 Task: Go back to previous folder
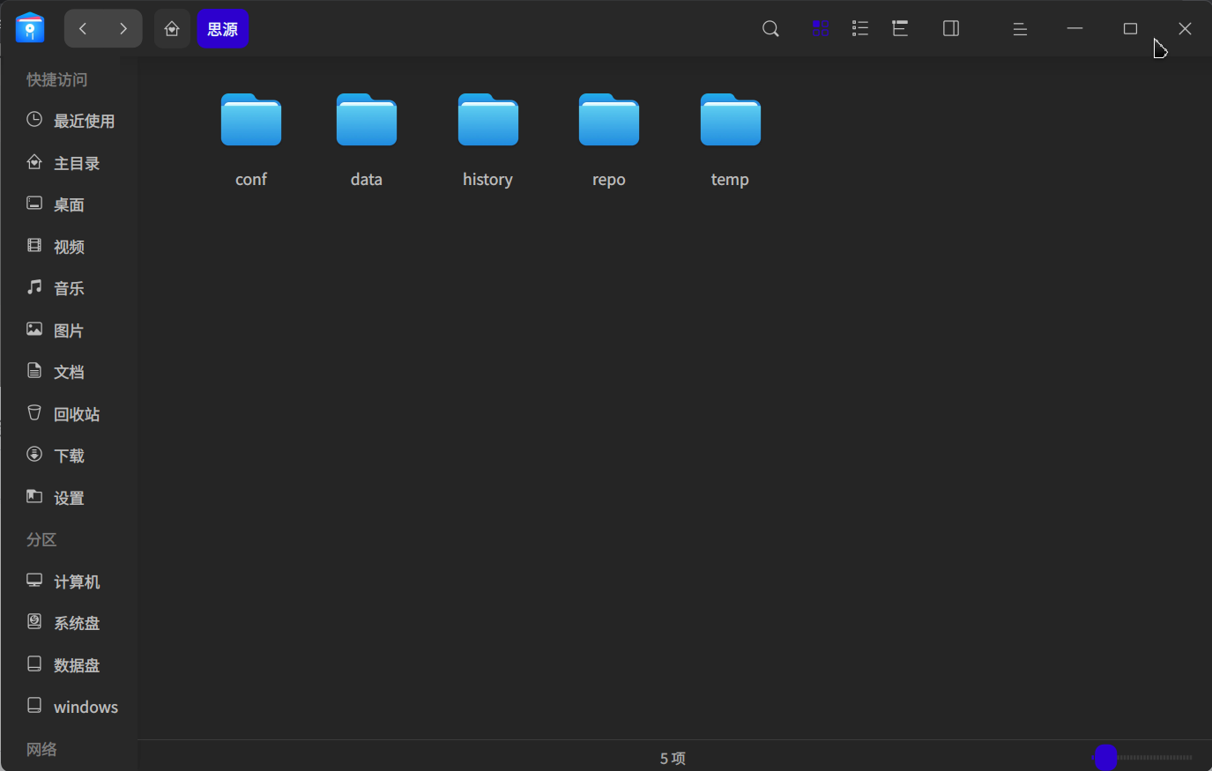click(83, 29)
